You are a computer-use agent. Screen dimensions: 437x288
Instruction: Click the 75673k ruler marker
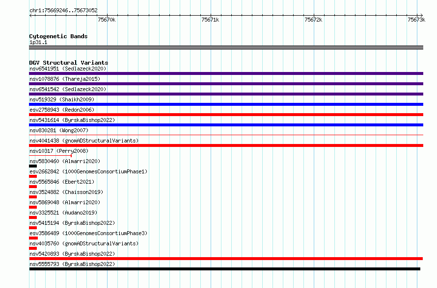tap(416, 20)
